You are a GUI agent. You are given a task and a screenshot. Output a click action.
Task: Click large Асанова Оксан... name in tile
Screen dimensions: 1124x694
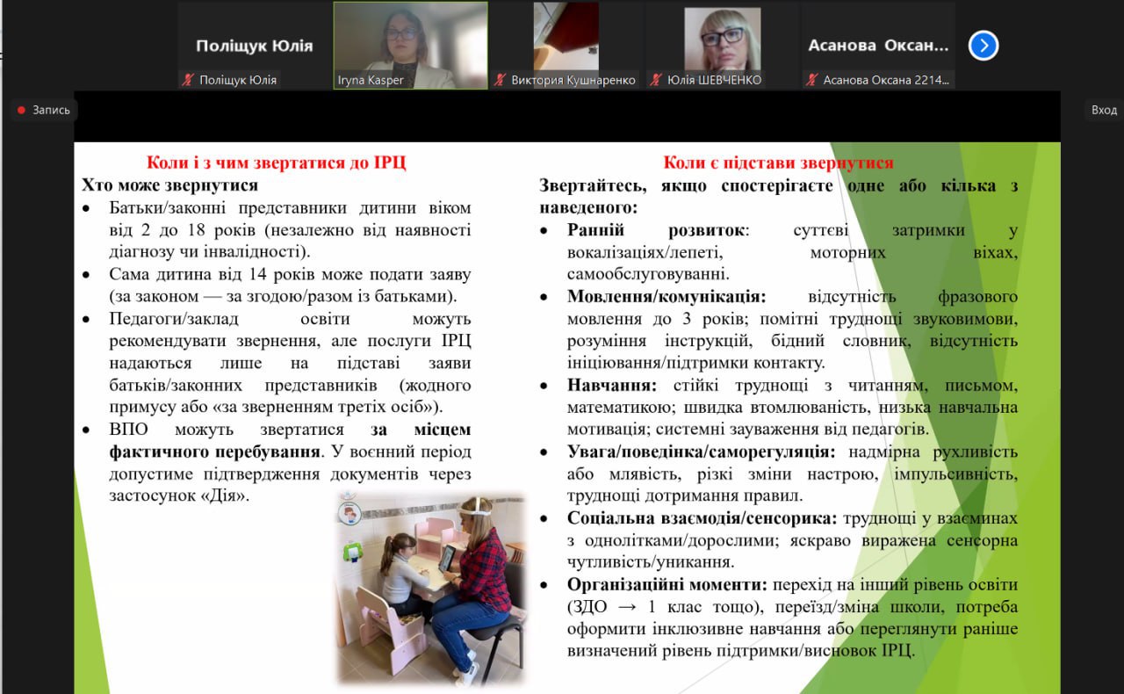(x=878, y=46)
